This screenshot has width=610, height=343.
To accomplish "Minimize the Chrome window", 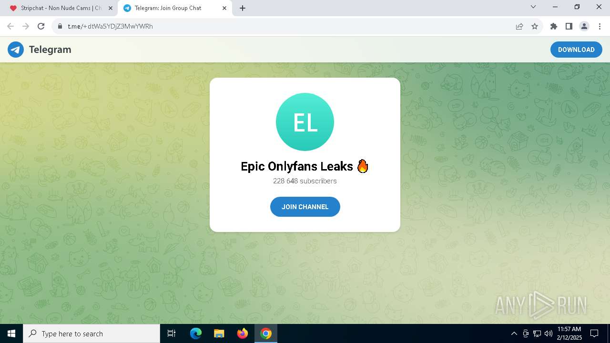I will pos(555,7).
